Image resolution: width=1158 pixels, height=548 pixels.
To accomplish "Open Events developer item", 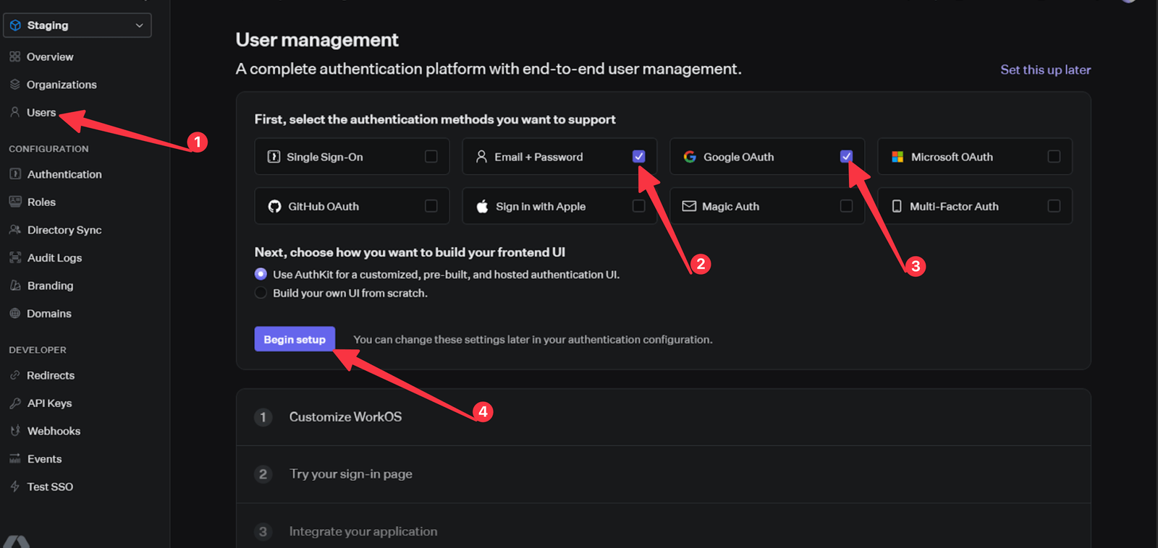I will click(44, 458).
